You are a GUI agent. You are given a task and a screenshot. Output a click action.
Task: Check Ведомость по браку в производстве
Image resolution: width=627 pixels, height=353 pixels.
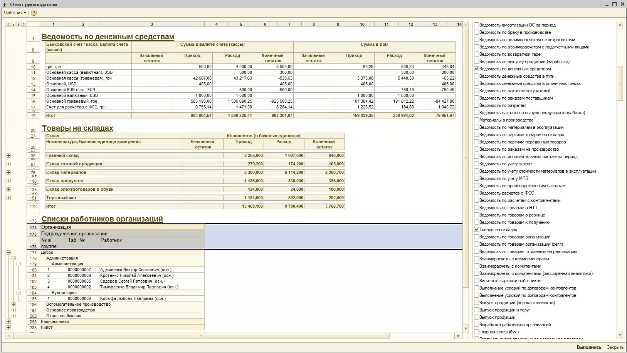pyautogui.click(x=477, y=32)
